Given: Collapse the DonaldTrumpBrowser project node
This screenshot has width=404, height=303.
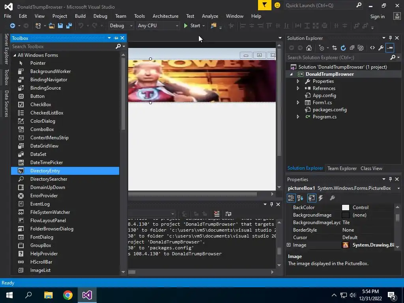Looking at the screenshot, I should [292, 74].
